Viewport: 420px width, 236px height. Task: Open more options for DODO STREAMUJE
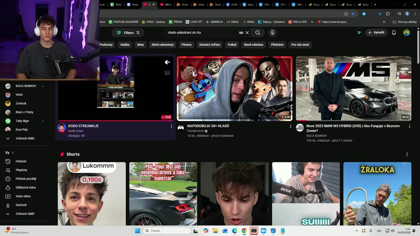[171, 126]
